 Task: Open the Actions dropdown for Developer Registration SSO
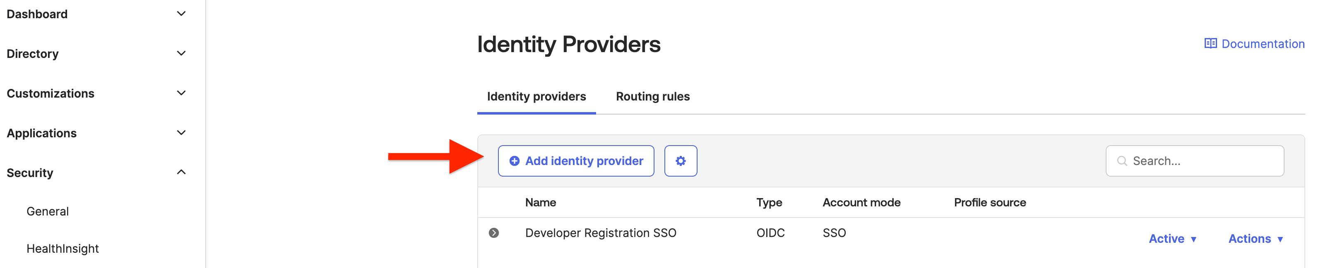coord(1256,239)
